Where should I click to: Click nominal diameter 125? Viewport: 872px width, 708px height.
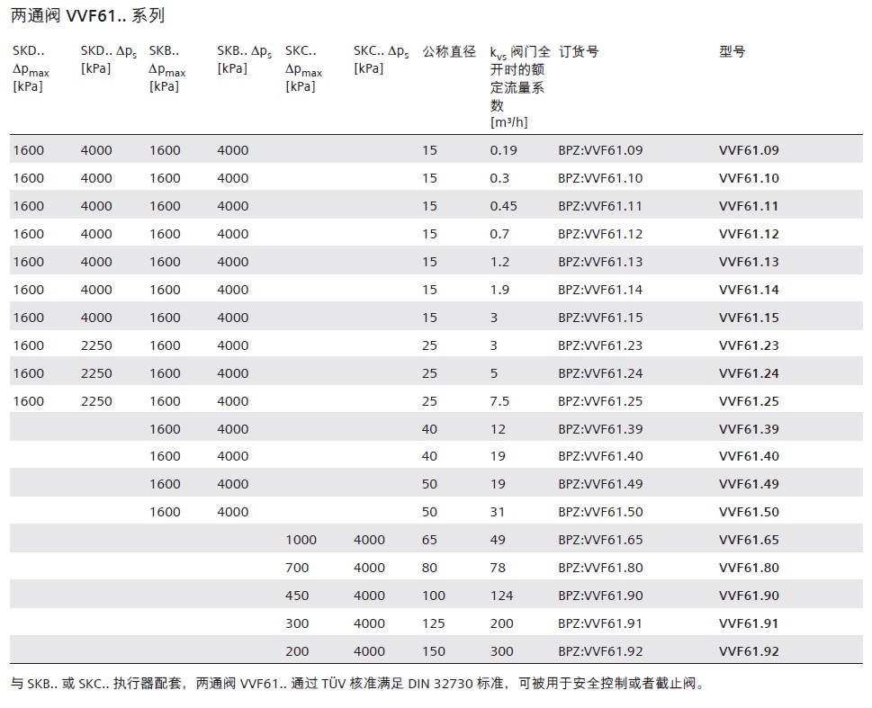433,623
